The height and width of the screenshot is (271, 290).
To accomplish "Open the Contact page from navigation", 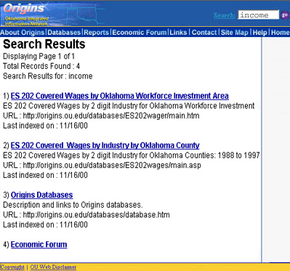I will pyautogui.click(x=204, y=33).
